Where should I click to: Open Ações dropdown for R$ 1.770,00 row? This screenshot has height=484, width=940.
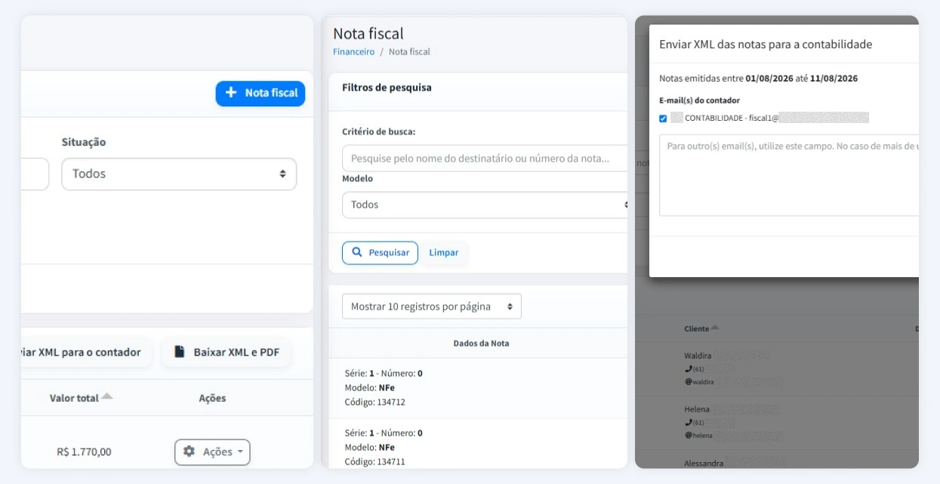point(212,452)
